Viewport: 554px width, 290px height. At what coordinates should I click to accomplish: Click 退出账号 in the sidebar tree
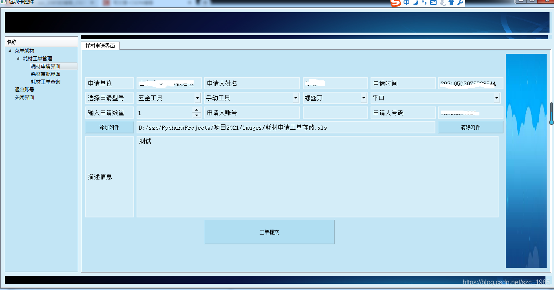24,89
